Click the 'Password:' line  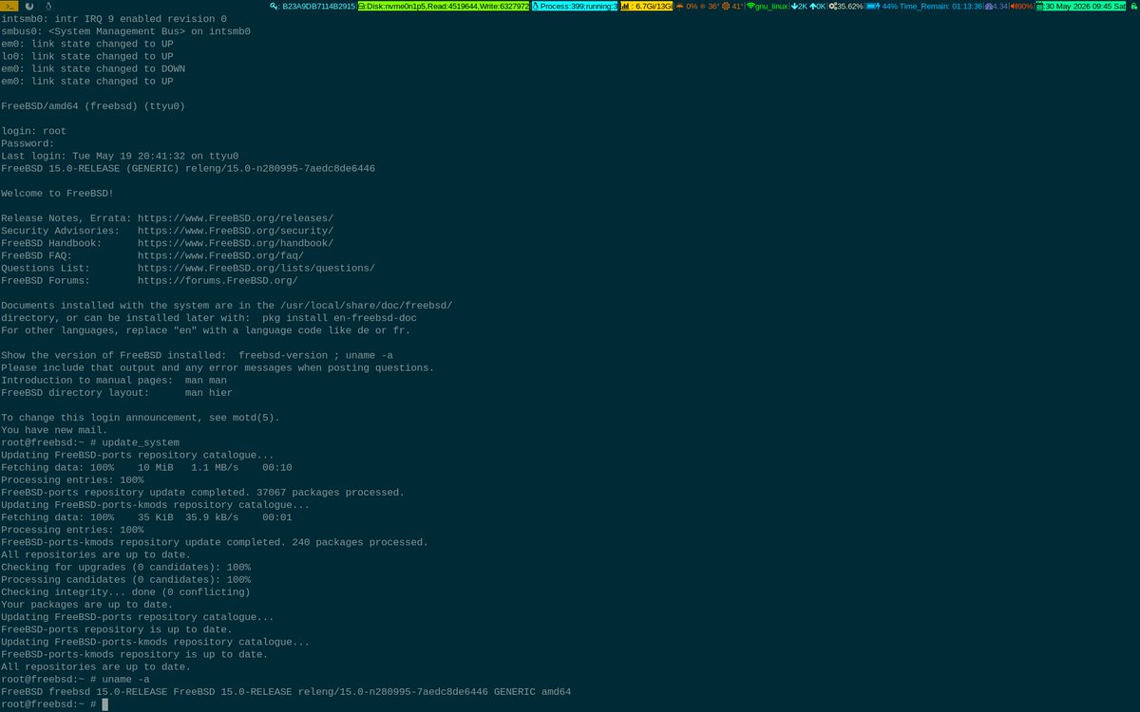click(x=28, y=143)
